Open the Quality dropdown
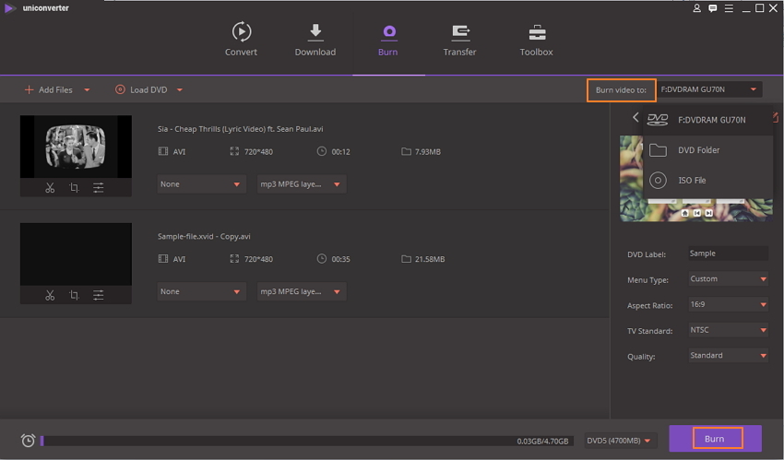The width and height of the screenshot is (784, 460). (x=728, y=355)
